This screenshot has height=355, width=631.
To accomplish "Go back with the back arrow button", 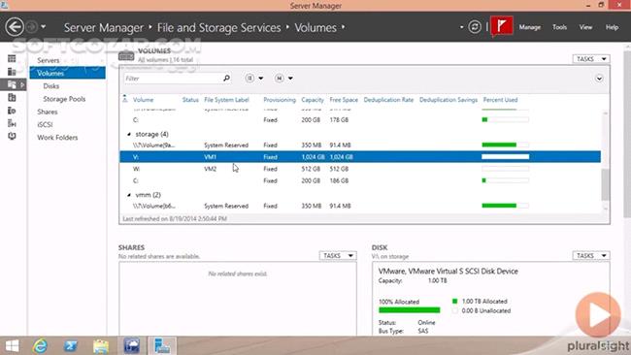I will (15, 27).
